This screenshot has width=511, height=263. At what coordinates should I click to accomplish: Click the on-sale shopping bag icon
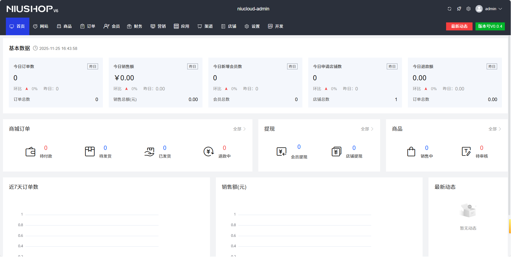click(411, 152)
